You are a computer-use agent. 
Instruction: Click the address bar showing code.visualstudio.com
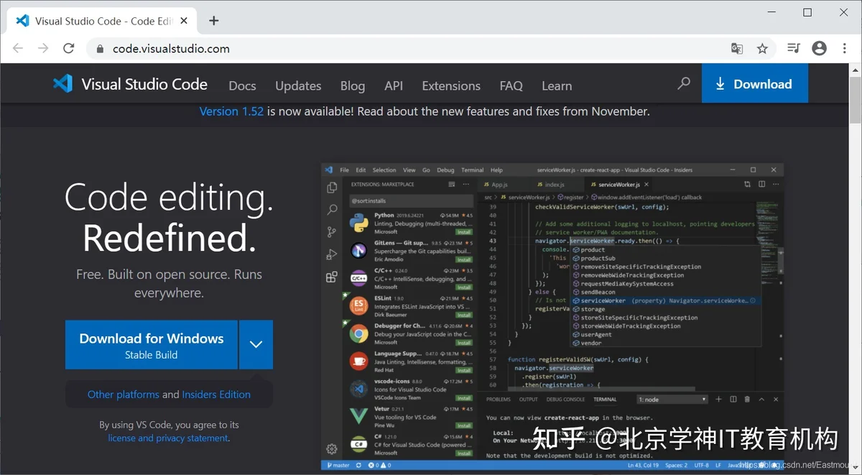(x=431, y=48)
